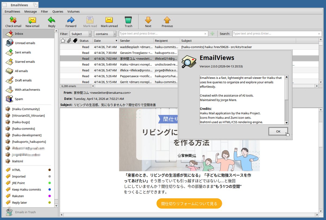Open the Filter menu
Viewport: 326px width, 220px height.
point(45,12)
